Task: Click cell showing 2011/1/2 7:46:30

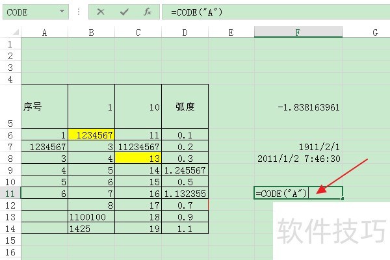Action: (298, 158)
